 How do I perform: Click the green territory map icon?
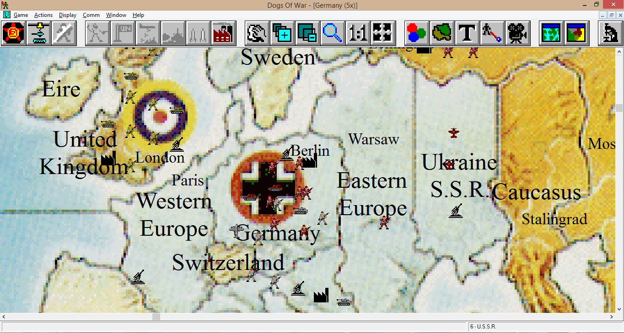point(442,33)
